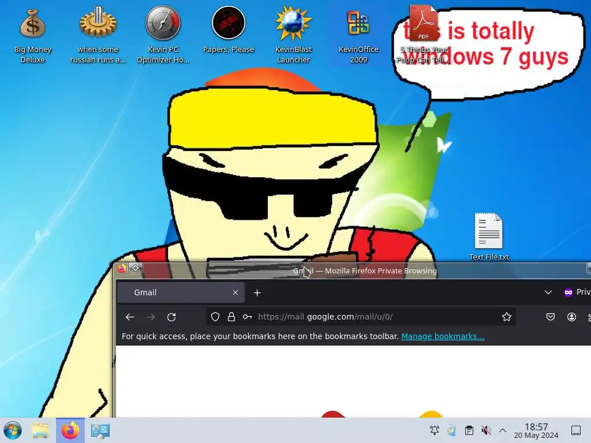591x443 pixels.
Task: Expand hidden system tray icons arrow
Action: click(503, 430)
